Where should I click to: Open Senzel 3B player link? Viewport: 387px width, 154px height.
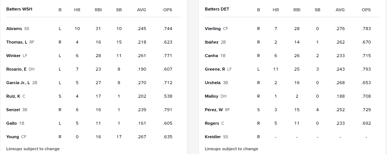(13, 110)
